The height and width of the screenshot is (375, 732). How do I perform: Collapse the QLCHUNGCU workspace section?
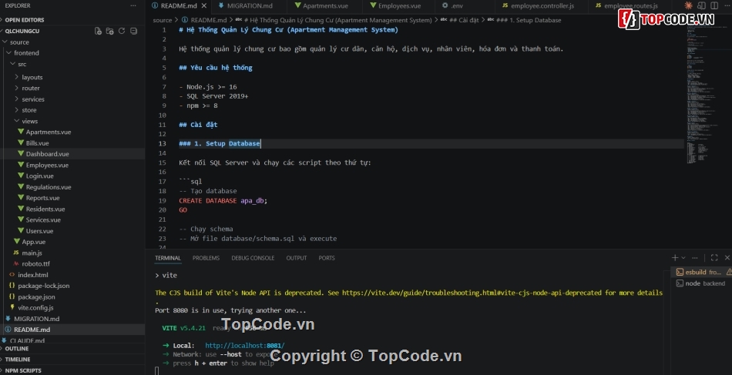coord(22,31)
